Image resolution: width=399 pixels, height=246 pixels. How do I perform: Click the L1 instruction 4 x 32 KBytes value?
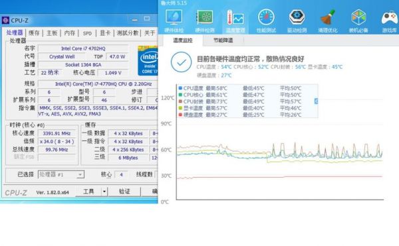coord(128,141)
